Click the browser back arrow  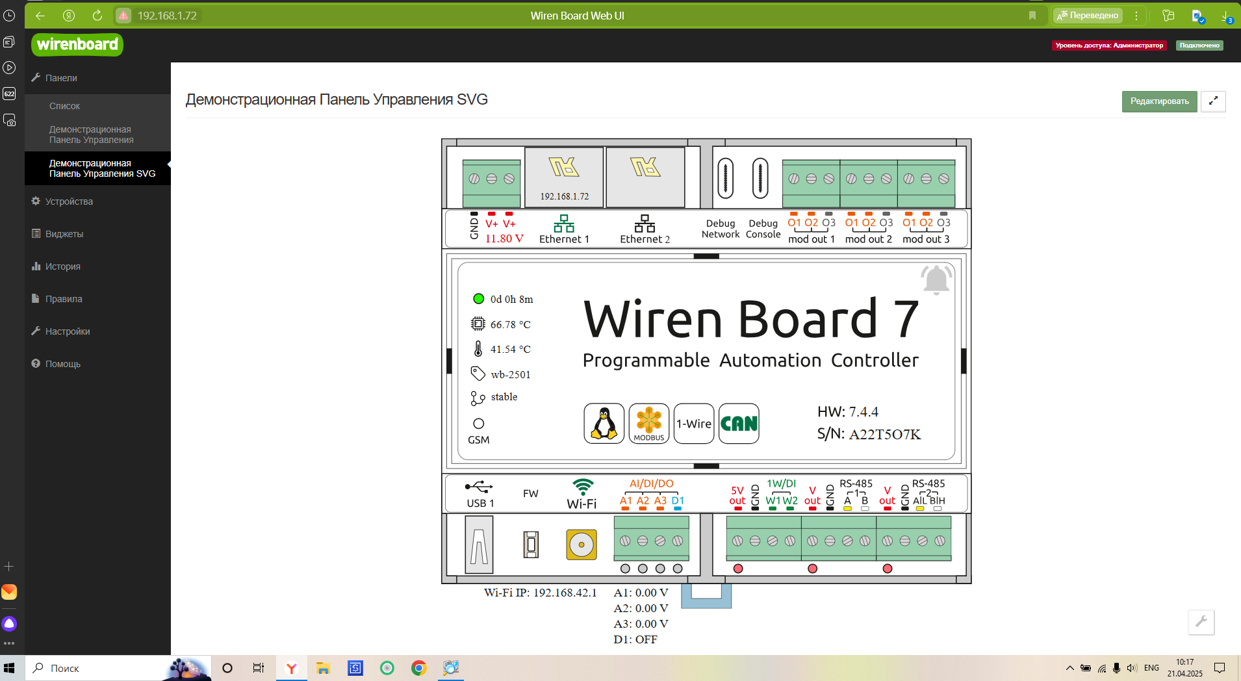pyautogui.click(x=40, y=16)
